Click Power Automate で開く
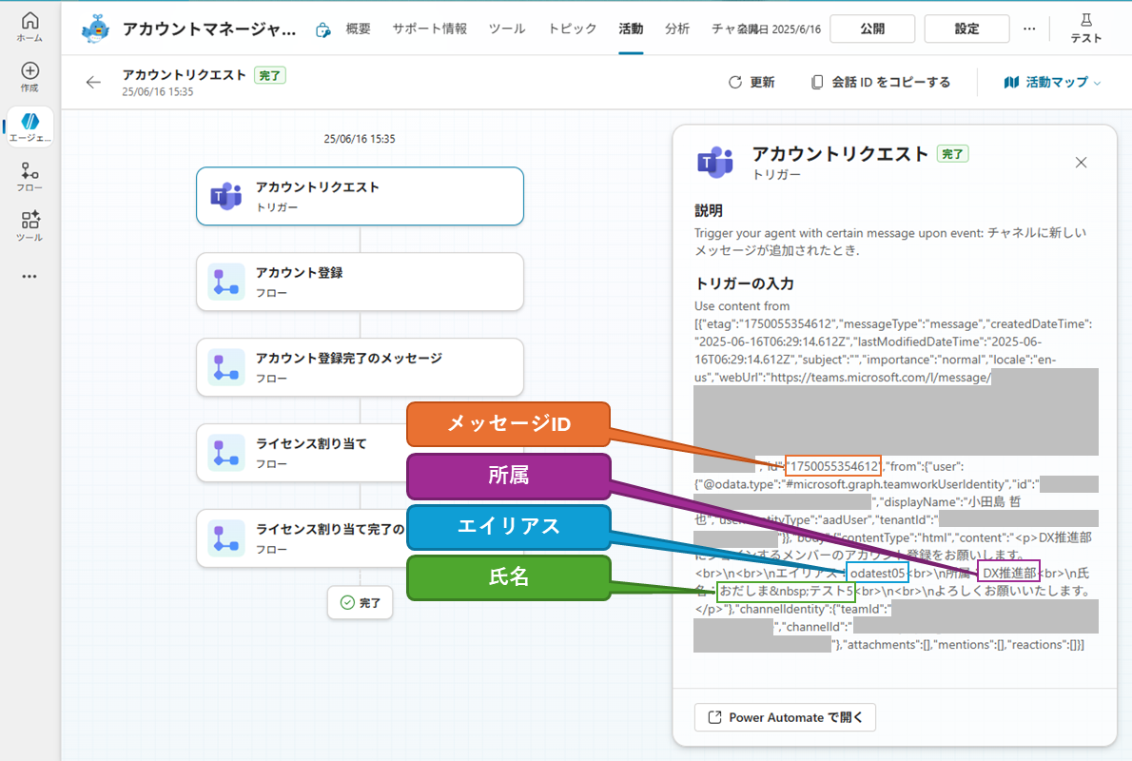Viewport: 1132px width, 761px height. [x=785, y=717]
